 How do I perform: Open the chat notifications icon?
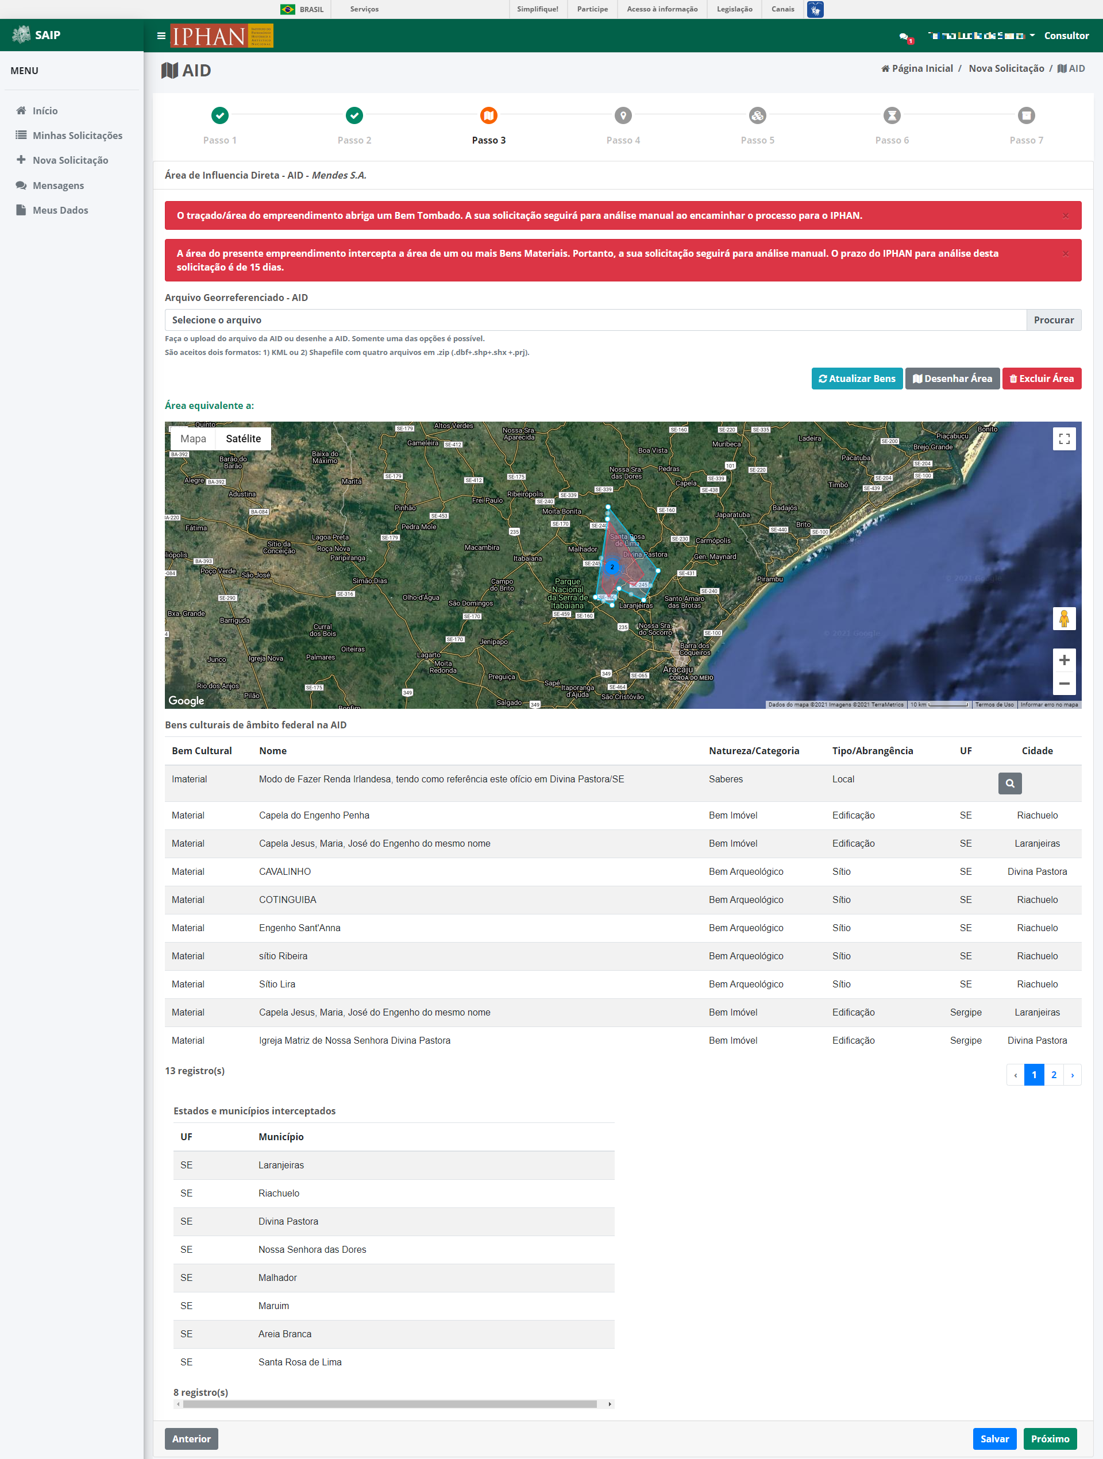click(904, 37)
